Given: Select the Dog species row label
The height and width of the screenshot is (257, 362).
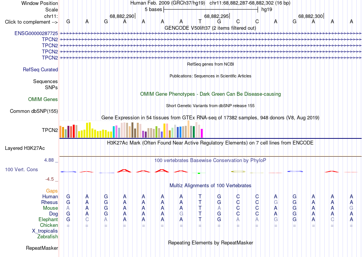Looking at the screenshot, I should tap(54, 214).
